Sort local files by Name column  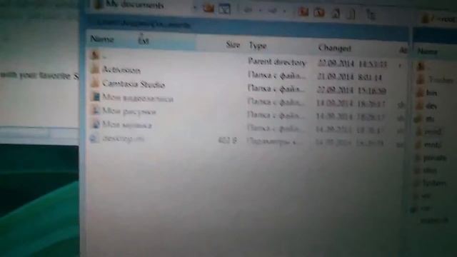click(x=102, y=39)
